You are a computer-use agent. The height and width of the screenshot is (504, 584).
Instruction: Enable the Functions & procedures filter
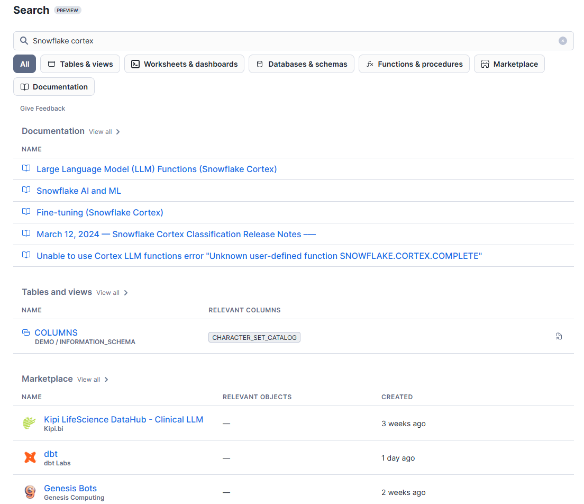click(414, 64)
